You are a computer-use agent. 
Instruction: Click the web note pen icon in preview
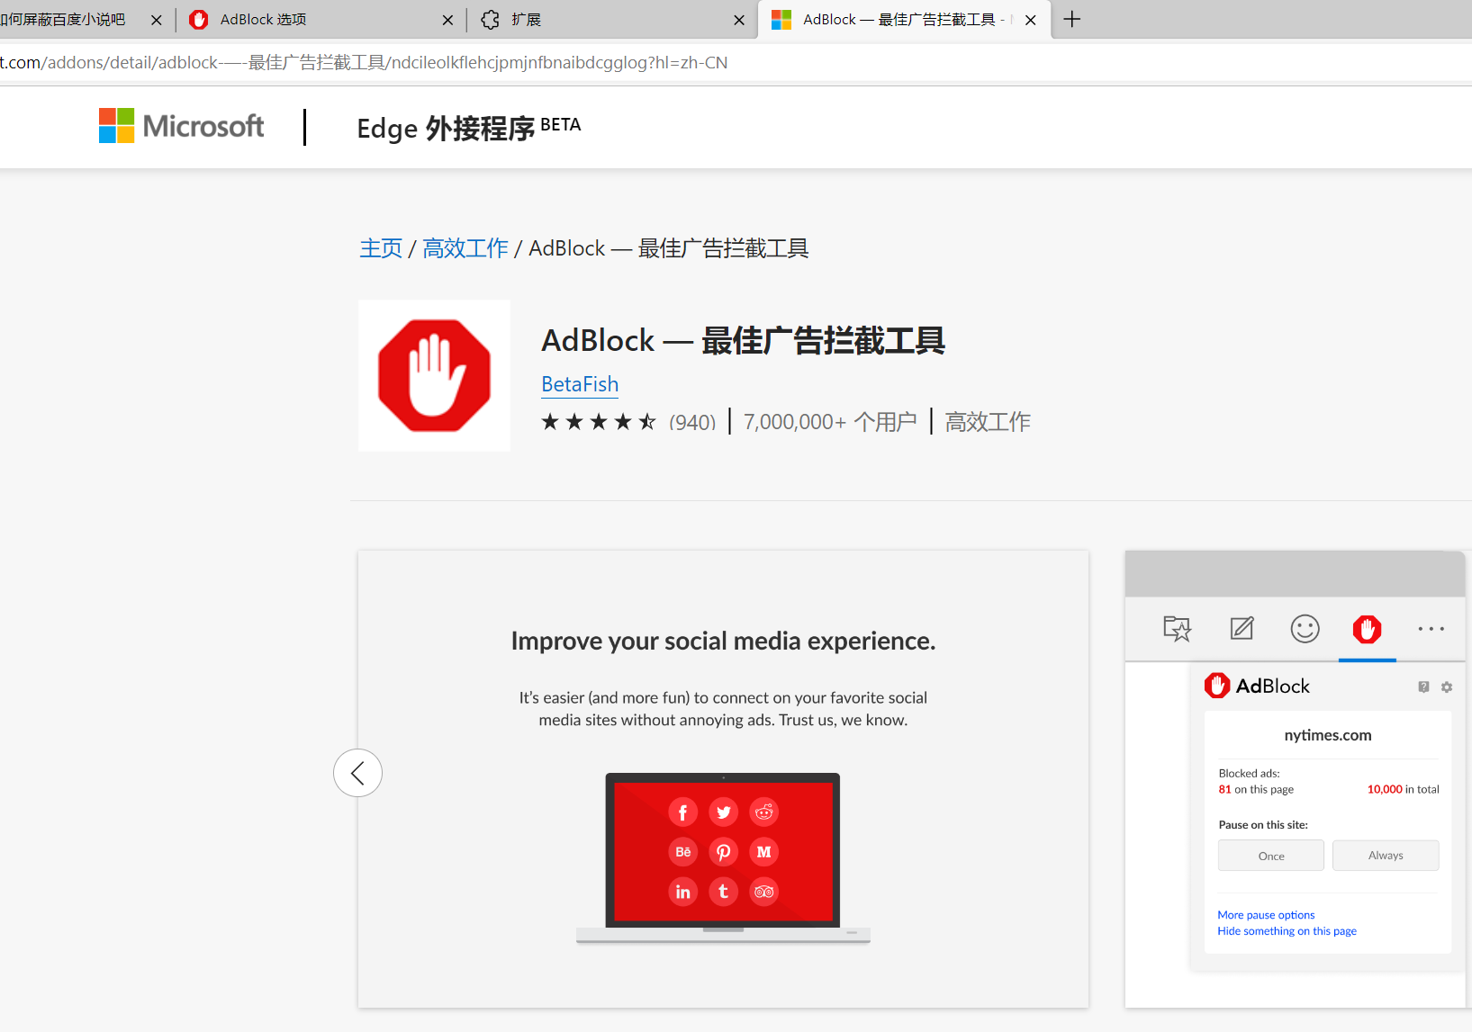tap(1242, 628)
